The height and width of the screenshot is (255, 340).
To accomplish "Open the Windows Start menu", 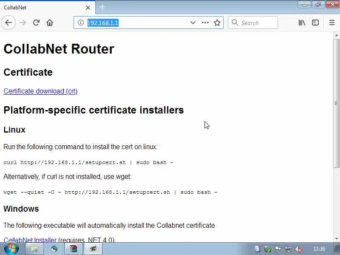I will tap(11, 249).
